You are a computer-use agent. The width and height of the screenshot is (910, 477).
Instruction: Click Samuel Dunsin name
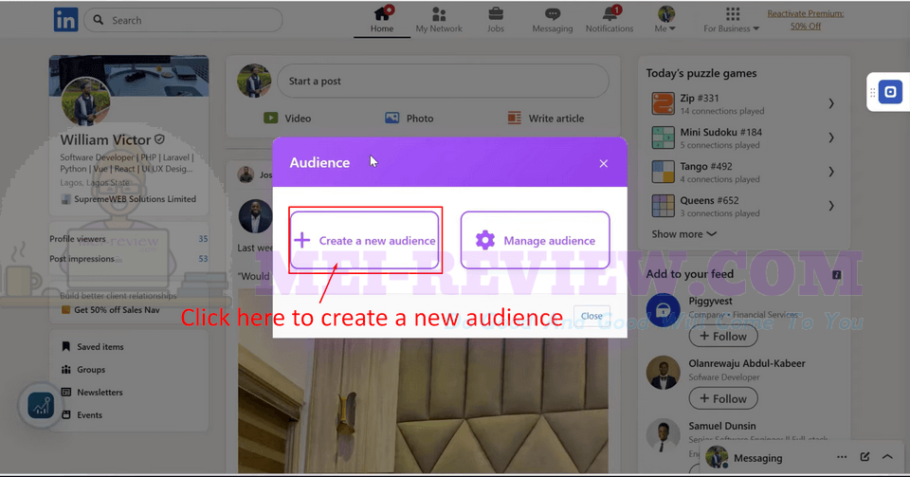[x=722, y=426]
